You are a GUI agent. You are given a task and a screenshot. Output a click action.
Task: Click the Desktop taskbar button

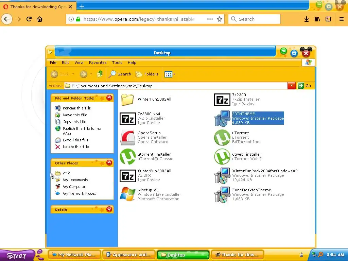tap(183, 255)
